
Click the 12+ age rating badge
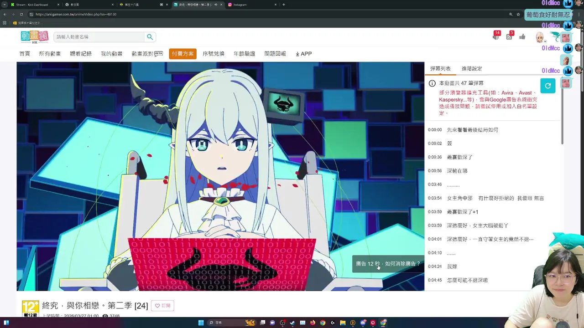point(31,308)
